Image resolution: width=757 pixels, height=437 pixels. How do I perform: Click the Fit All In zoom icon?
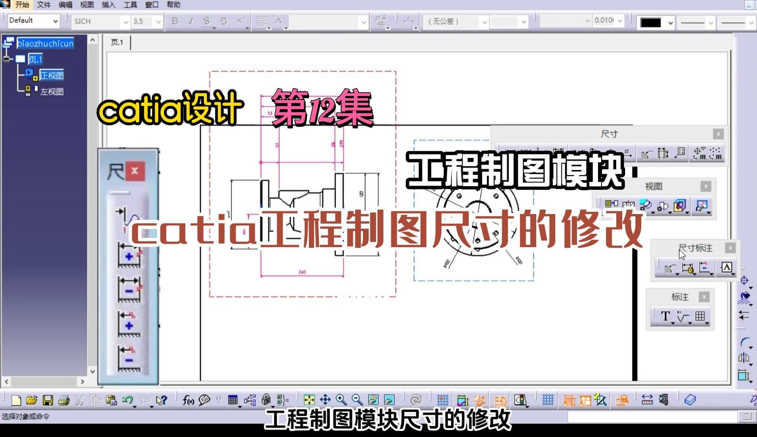[309, 400]
